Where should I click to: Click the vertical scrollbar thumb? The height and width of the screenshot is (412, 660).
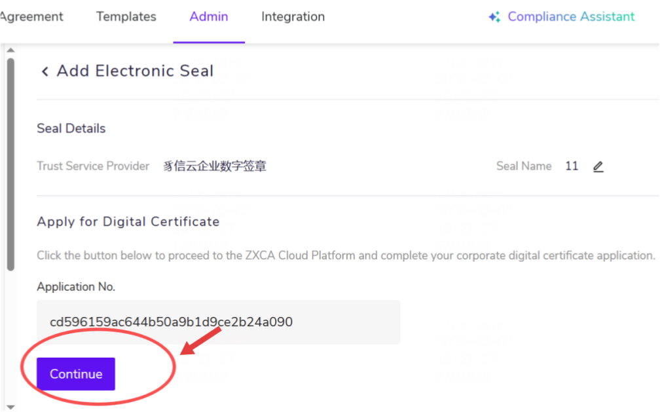(x=10, y=164)
